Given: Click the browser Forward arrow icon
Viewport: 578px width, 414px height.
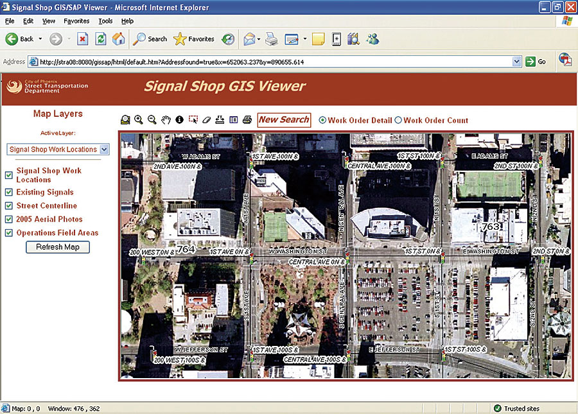Looking at the screenshot, I should click(x=56, y=39).
